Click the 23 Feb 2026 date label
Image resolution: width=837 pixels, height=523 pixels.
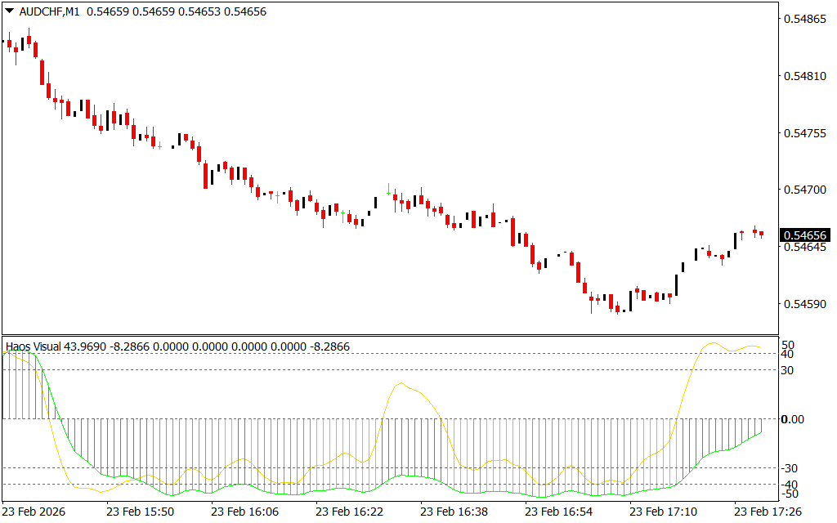pos(34,512)
